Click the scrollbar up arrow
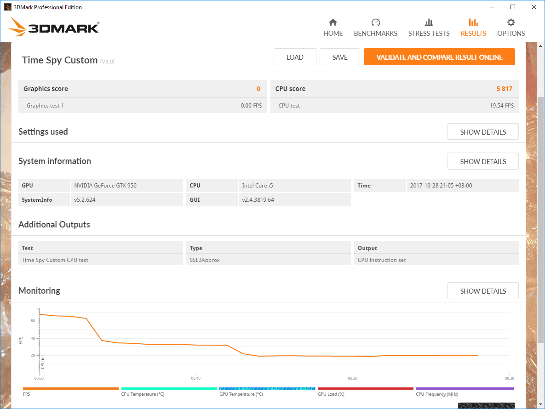Screen dimensions: 545x409 pyautogui.click(x=540, y=46)
